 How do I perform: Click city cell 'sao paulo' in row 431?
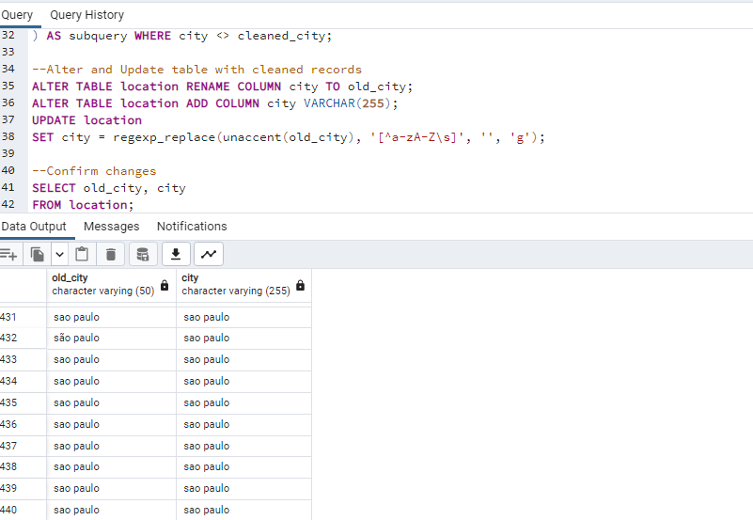(244, 318)
